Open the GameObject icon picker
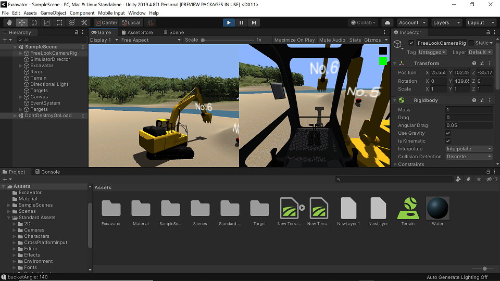The height and width of the screenshot is (281, 500). pyautogui.click(x=398, y=45)
